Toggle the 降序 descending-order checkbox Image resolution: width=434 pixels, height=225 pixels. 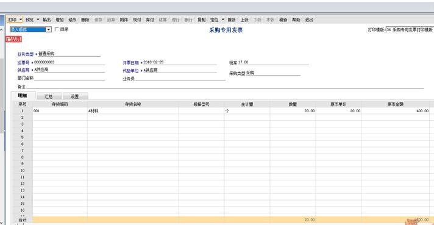[57, 29]
